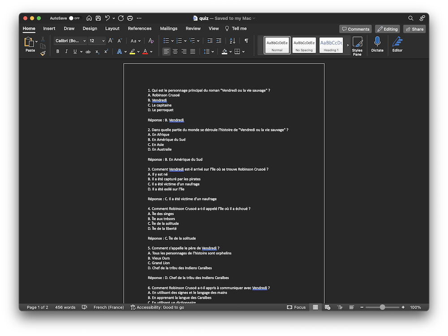Open the Dictate microphone tool
Viewport: 448px width, 336px height.
377,44
